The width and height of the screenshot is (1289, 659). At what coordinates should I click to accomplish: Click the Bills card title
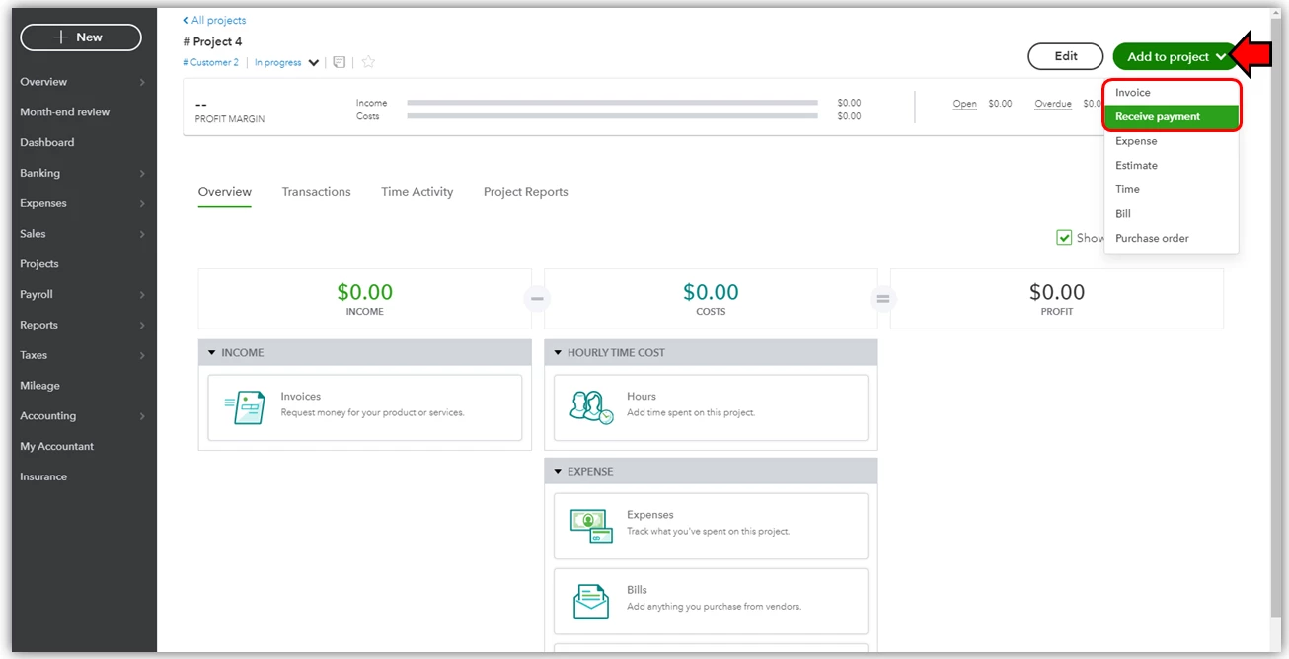[x=637, y=590]
